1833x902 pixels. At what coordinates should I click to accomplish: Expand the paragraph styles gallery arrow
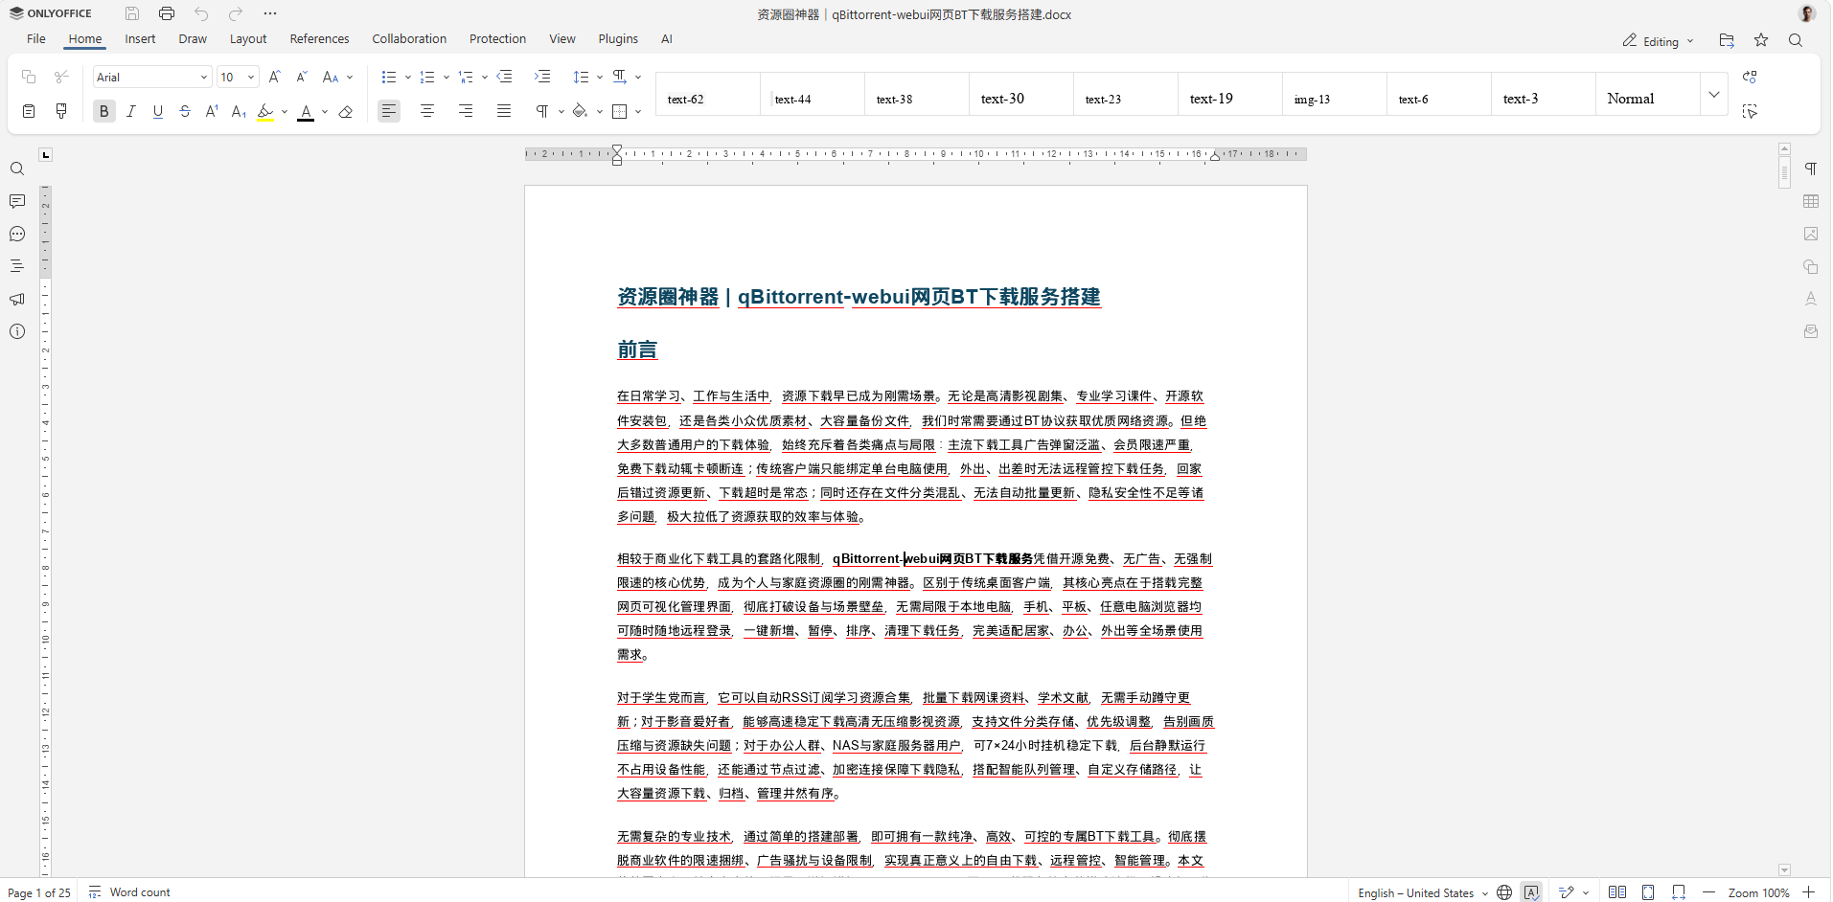1714,94
